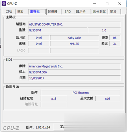Open the 顯示卡 tab
This screenshot has width=127, height=132.
tap(81, 11)
